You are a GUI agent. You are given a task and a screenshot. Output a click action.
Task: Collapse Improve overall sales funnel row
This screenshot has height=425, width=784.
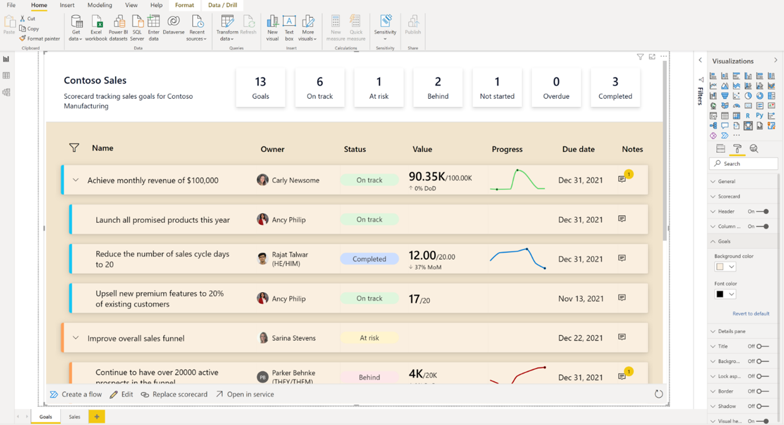tap(76, 338)
